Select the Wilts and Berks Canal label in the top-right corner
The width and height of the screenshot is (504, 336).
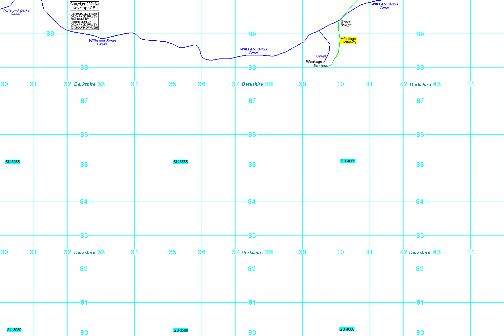[384, 6]
